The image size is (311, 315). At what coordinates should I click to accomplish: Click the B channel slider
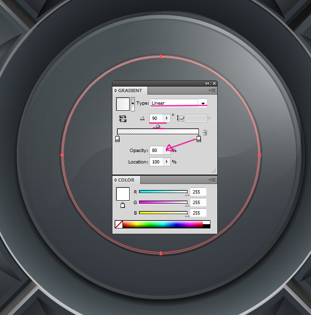[x=163, y=213]
